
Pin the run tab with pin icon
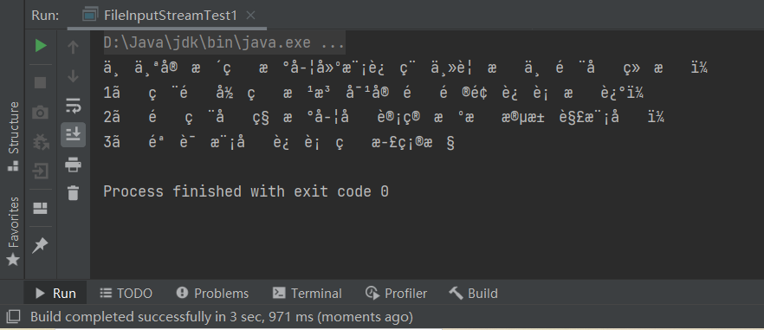tap(41, 245)
